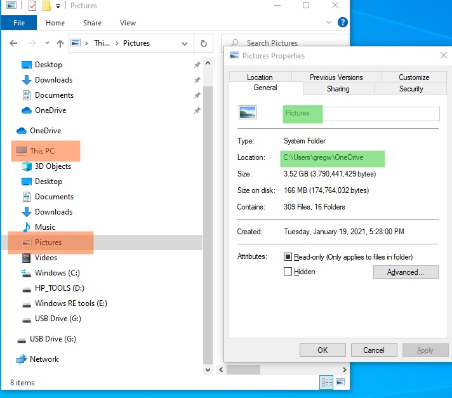Expand the ribbon with chevron

pos(329,22)
